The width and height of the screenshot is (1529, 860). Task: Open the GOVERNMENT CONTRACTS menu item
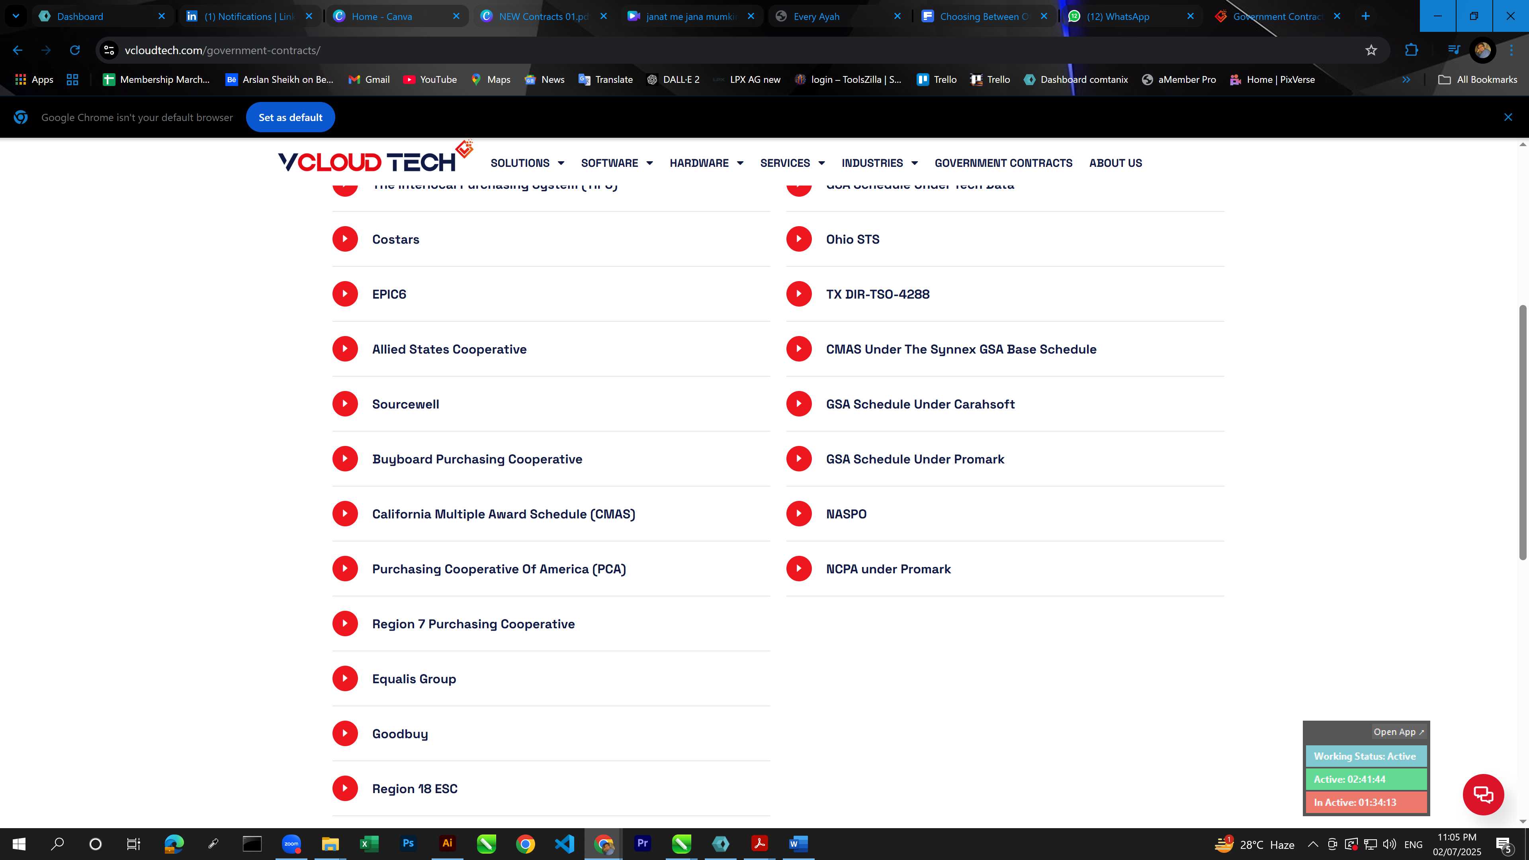pyautogui.click(x=1003, y=163)
